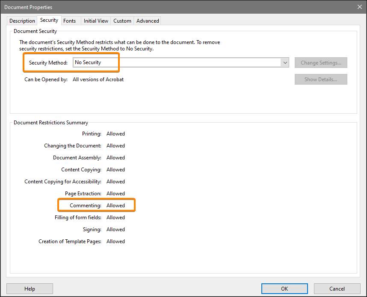Open Help for Document Properties

click(30, 288)
